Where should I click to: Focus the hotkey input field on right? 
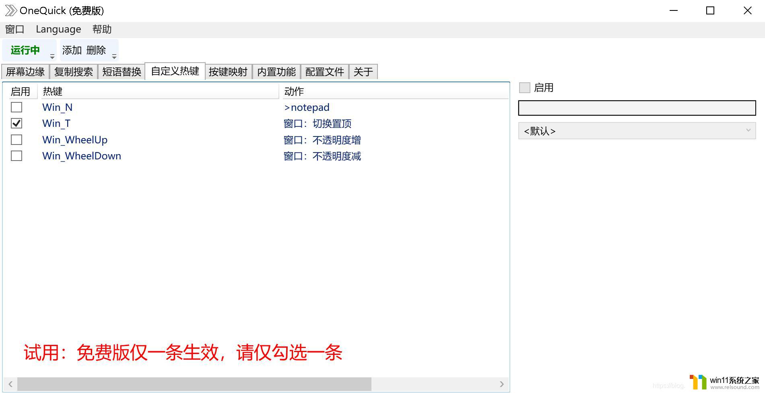637,108
